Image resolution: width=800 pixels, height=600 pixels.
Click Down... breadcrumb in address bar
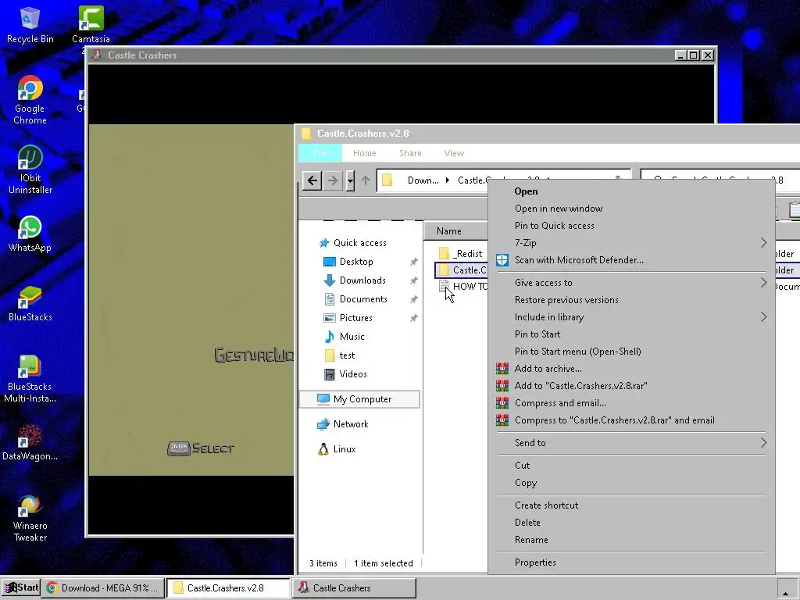coord(423,180)
